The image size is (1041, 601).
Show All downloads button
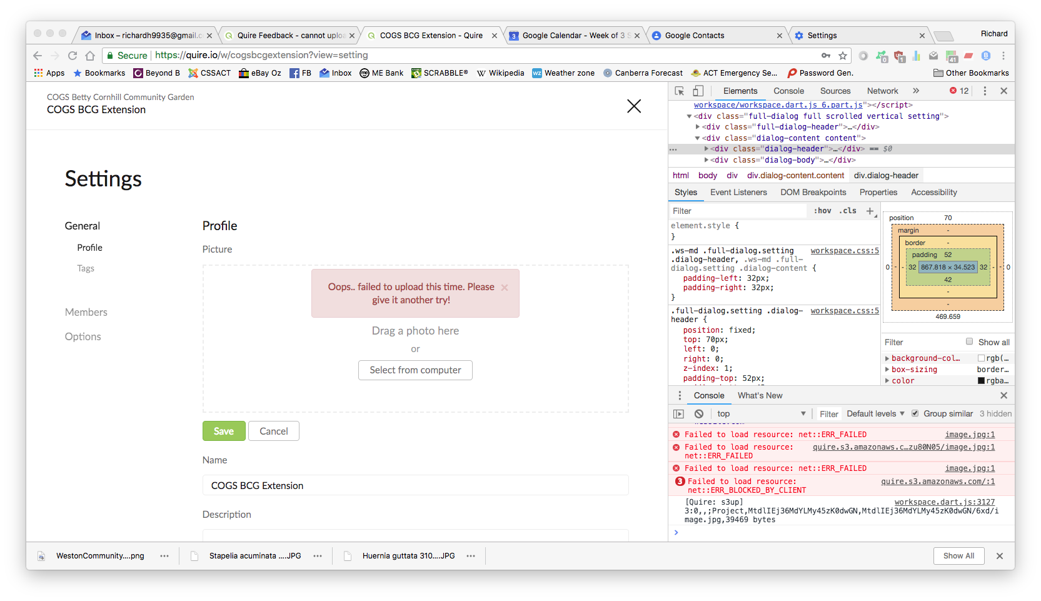958,556
